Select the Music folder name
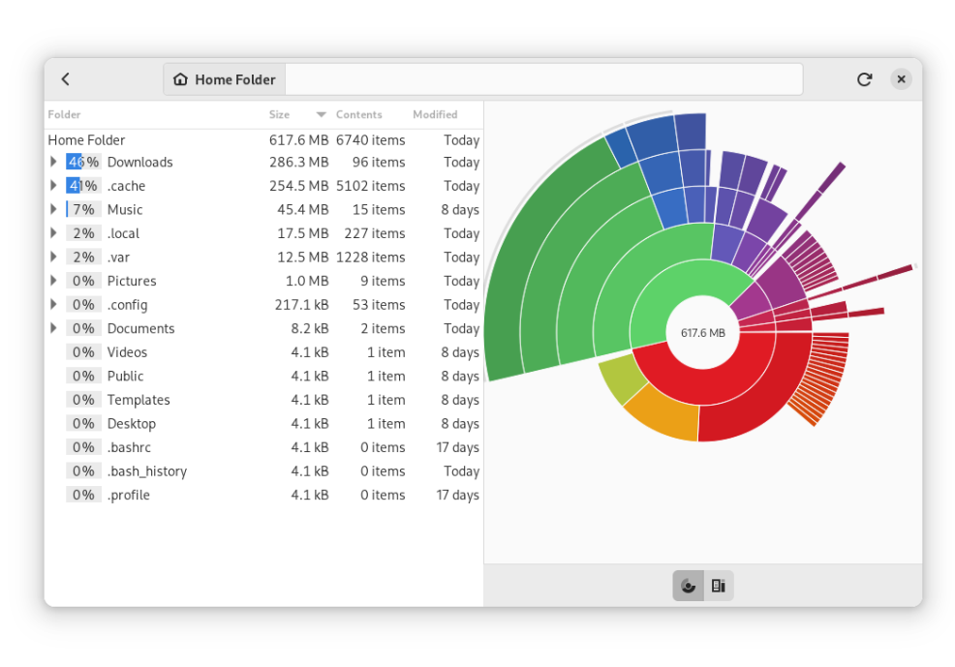This screenshot has height=667, width=955. click(x=125, y=209)
